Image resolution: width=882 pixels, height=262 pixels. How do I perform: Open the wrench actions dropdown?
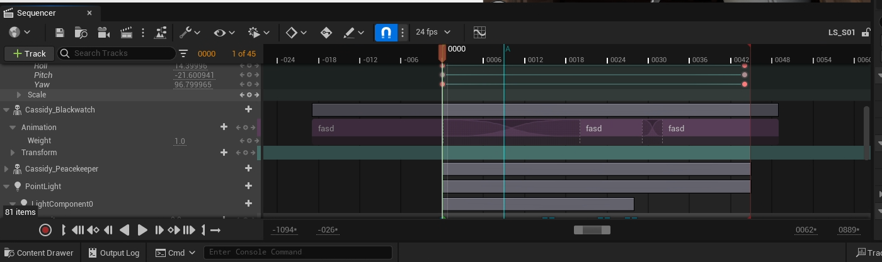[x=190, y=32]
